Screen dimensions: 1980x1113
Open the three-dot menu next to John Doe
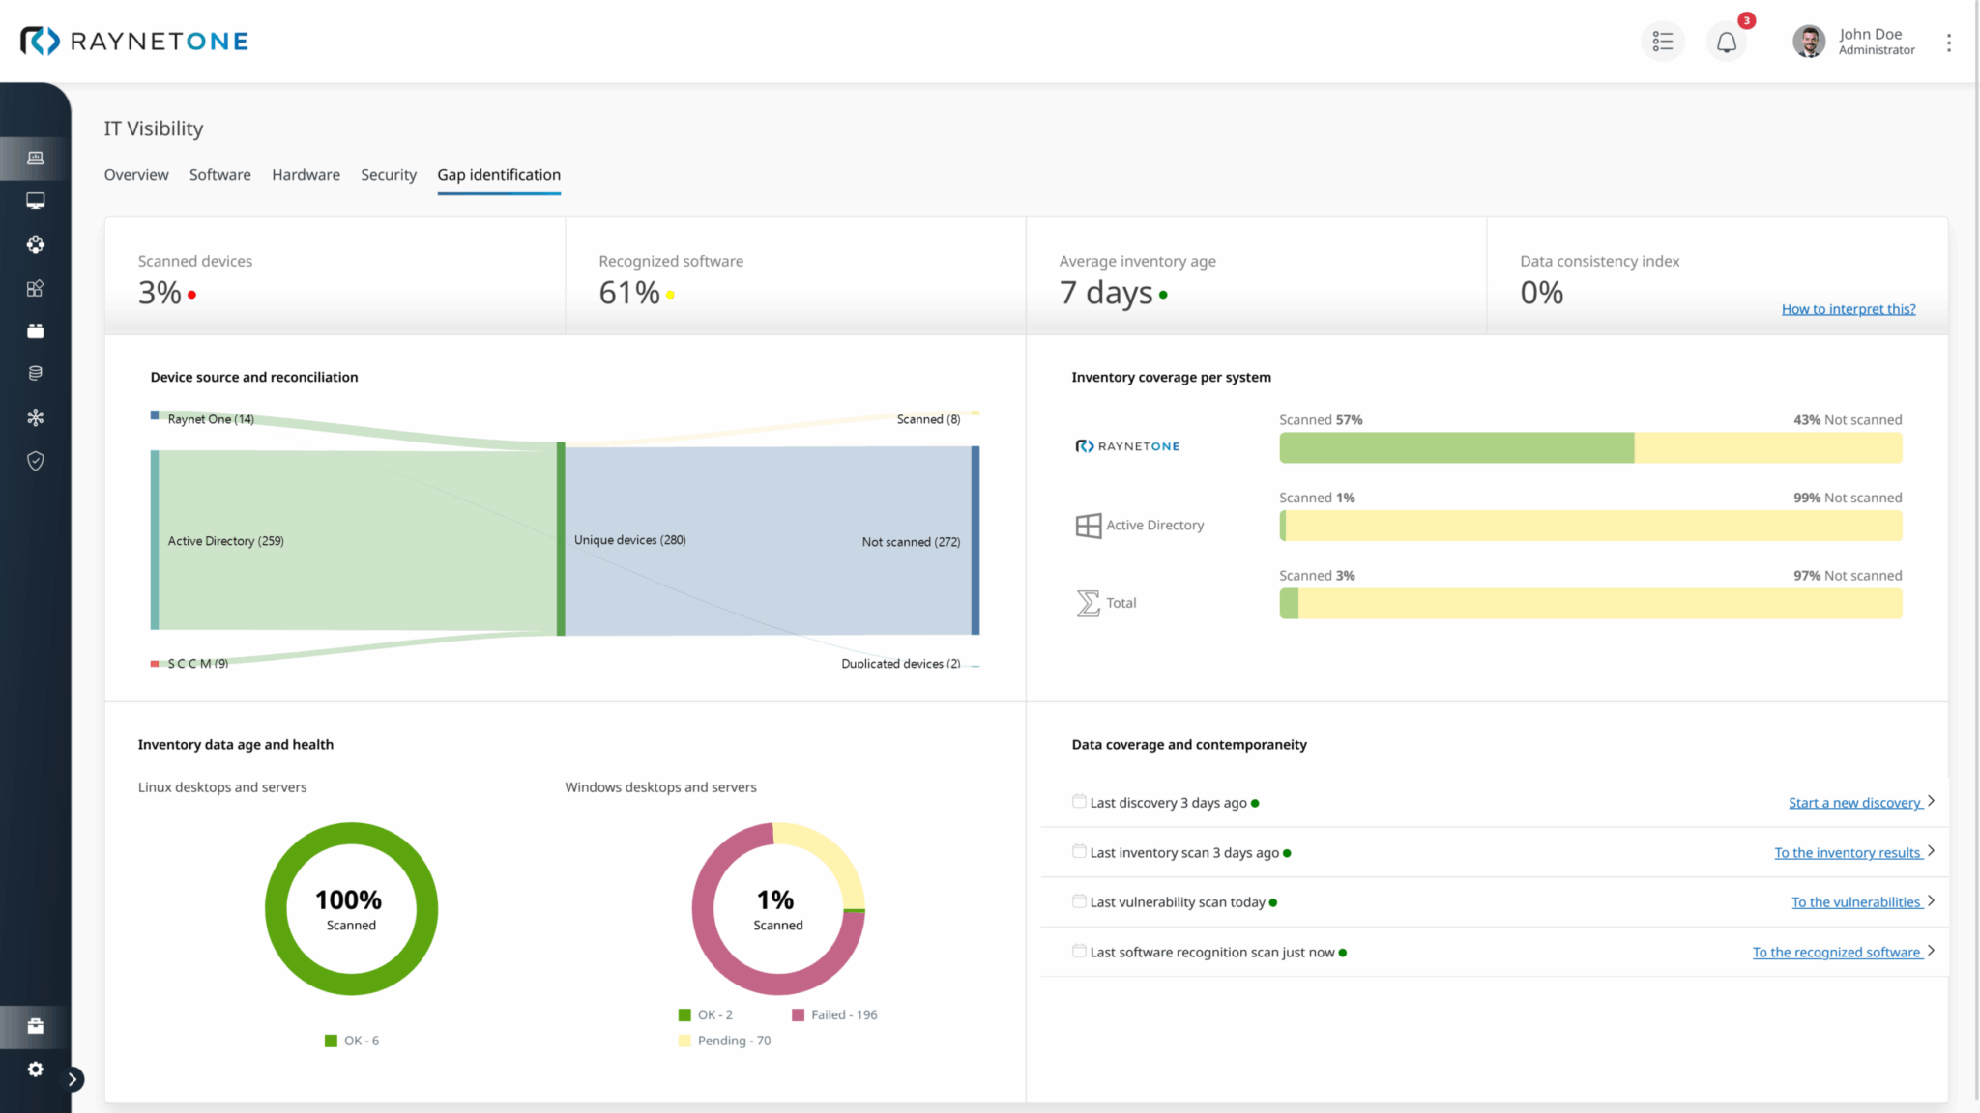[1949, 42]
